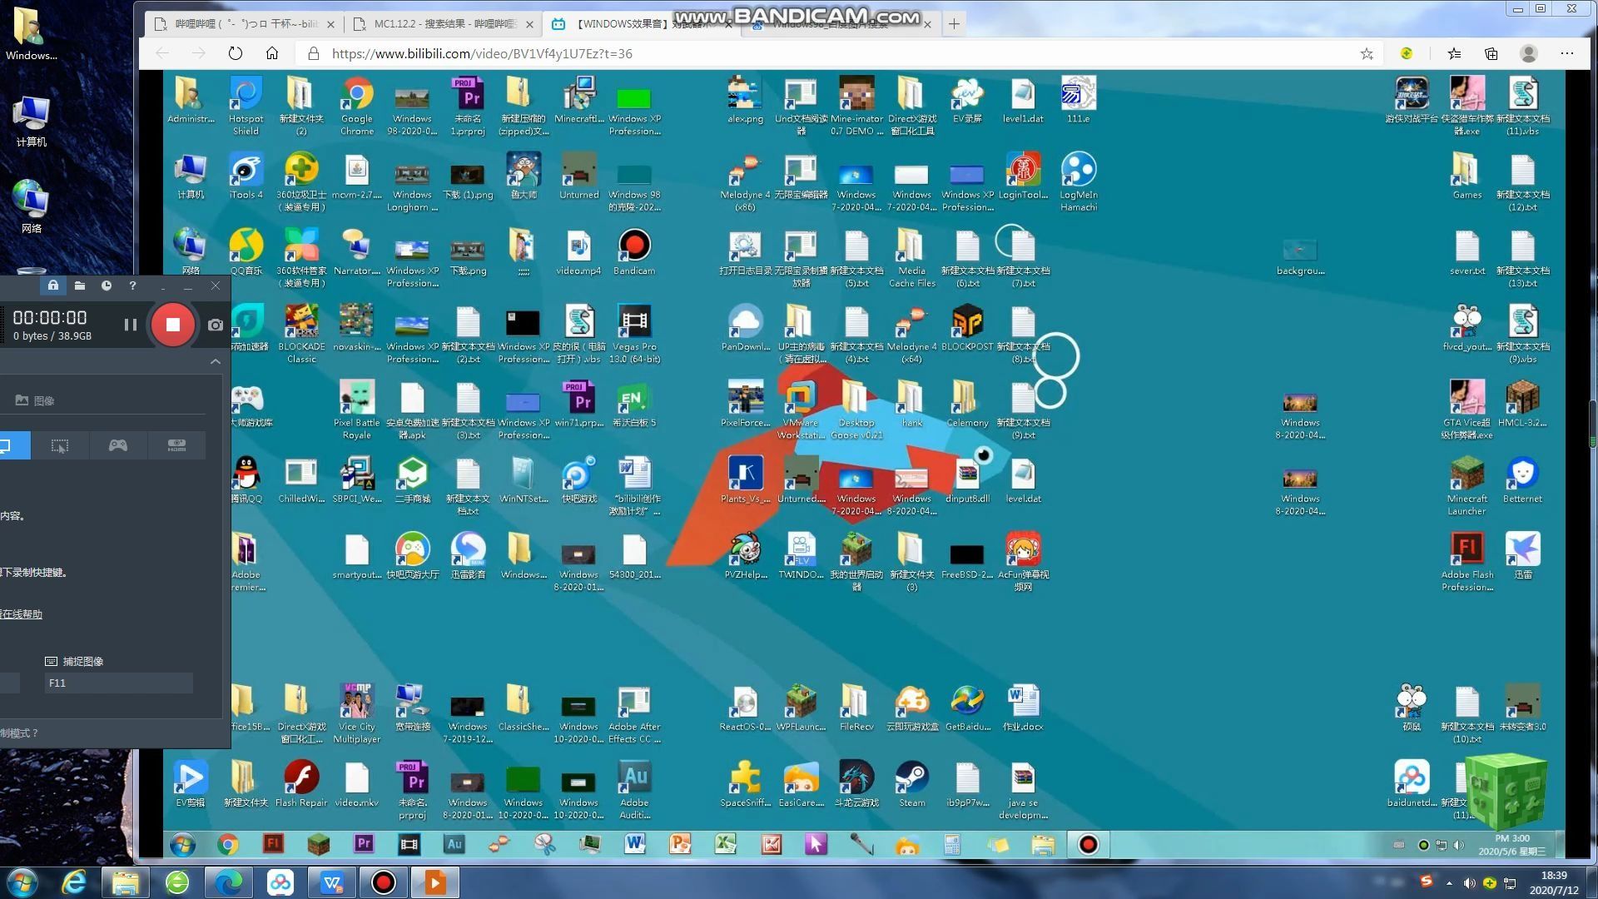Switch to the 哔哩哔哩 干杯 browser tab
Image resolution: width=1598 pixels, height=899 pixels.
[x=245, y=24]
